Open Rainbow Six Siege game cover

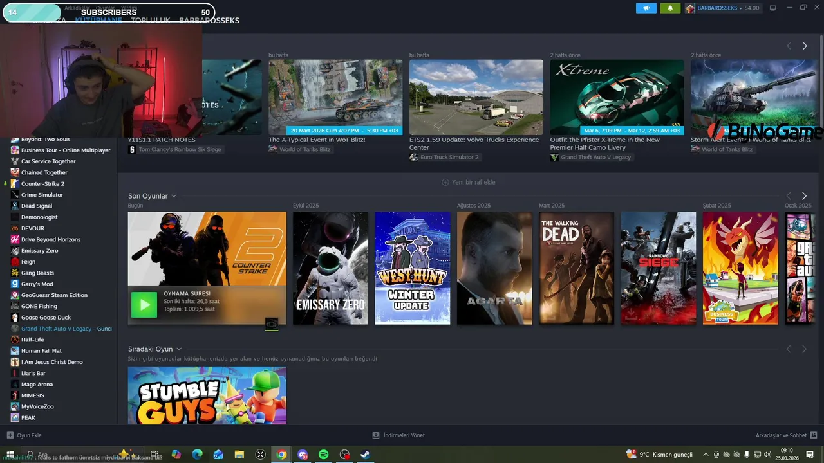point(659,268)
